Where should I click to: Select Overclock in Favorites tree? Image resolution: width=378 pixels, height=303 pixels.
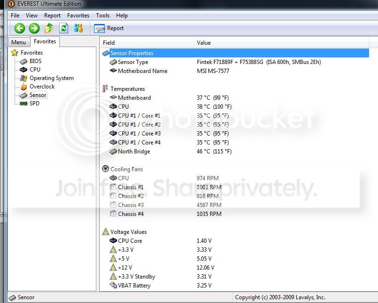(42, 87)
